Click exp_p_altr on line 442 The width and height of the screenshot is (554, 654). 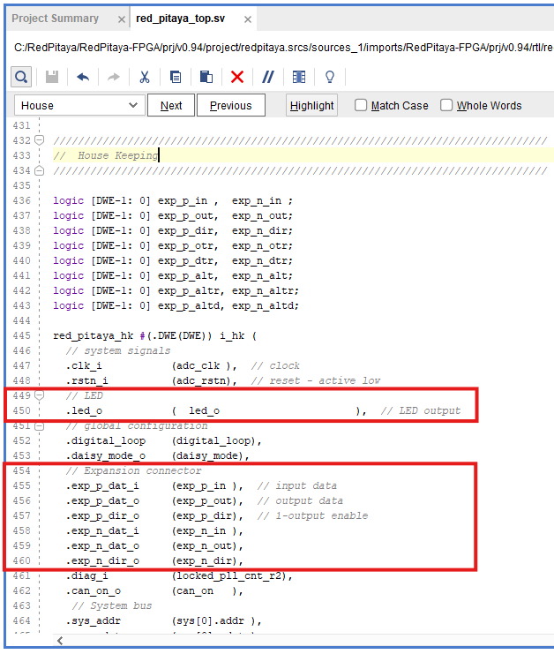point(189,290)
